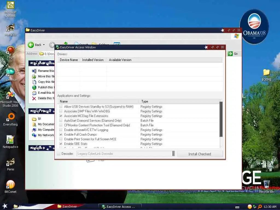This screenshot has width=280, height=210.
Task: Launch the Everything search shortcut
Action: tap(10, 119)
